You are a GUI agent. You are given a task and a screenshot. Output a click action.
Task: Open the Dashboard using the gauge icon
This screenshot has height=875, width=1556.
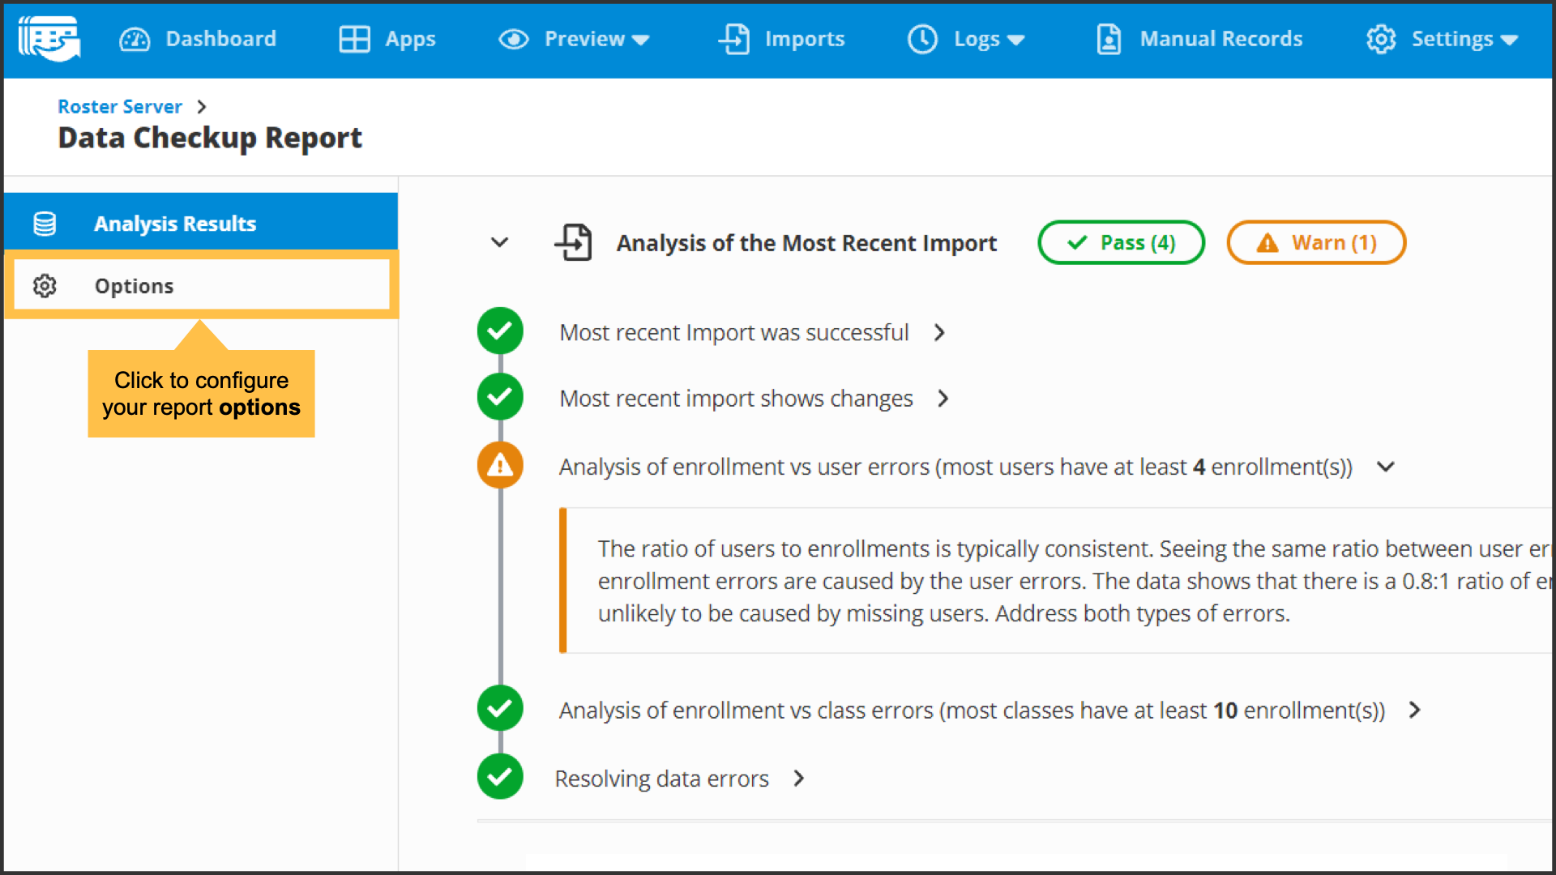click(x=135, y=39)
